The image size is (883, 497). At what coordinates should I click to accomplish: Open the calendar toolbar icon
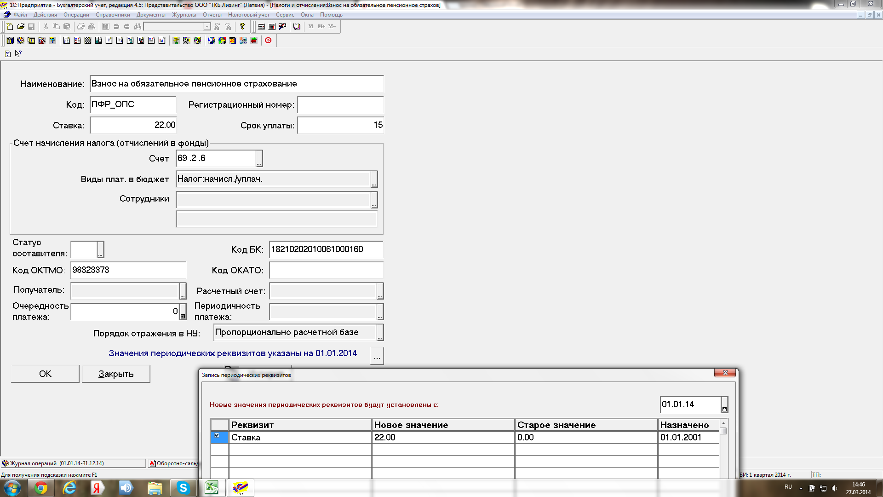[x=272, y=27]
